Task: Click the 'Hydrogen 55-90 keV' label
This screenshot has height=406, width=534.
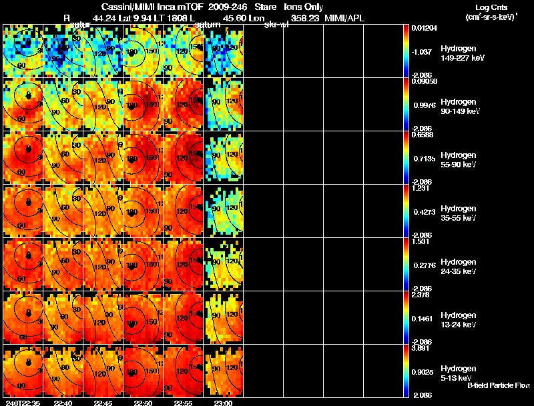Action: (x=459, y=160)
